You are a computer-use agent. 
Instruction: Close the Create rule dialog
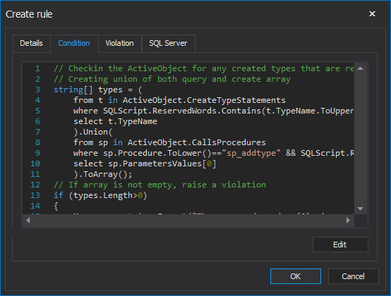point(372,13)
